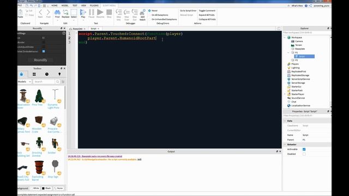Screen dimensions: 349x196
Task: Click the help icon in title bar
Action: click(306, 5)
